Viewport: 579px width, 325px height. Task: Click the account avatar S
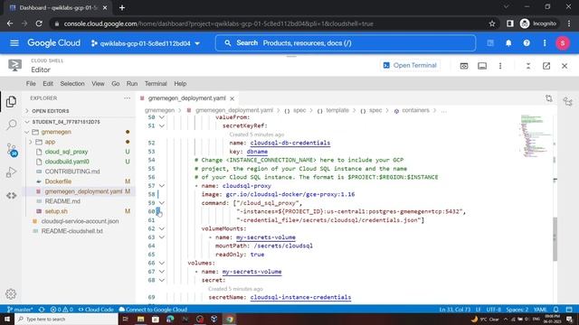click(x=563, y=43)
